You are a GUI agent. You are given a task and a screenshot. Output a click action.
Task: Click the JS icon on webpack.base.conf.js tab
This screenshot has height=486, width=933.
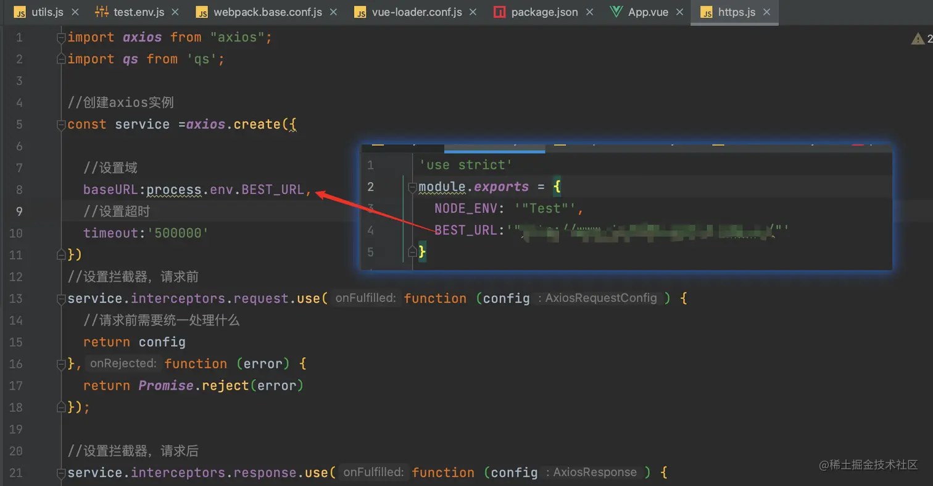pyautogui.click(x=202, y=12)
